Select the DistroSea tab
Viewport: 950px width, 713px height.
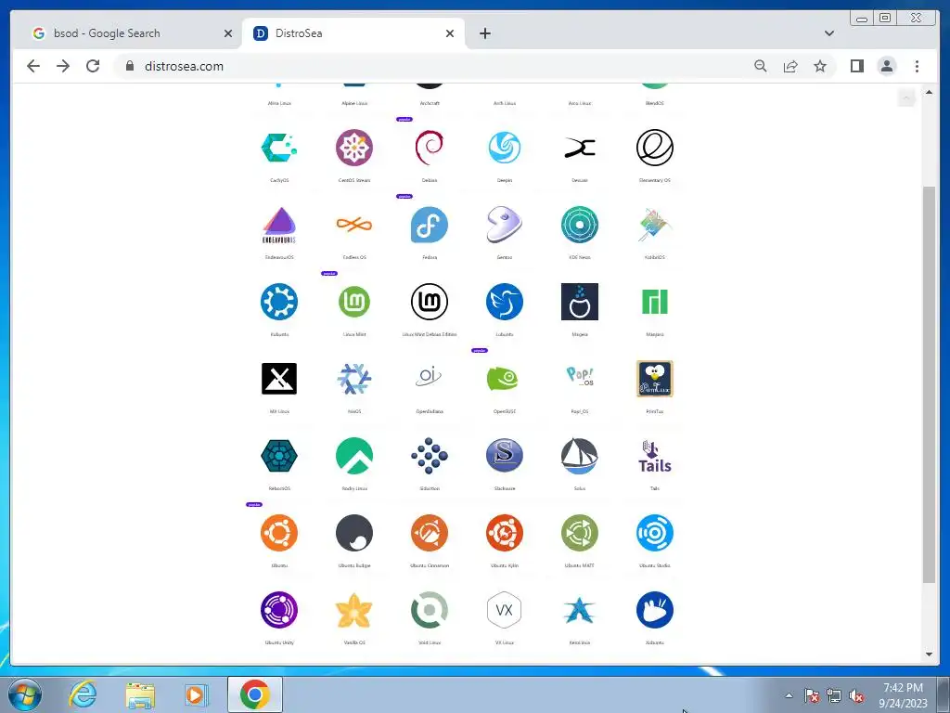pyautogui.click(x=353, y=33)
